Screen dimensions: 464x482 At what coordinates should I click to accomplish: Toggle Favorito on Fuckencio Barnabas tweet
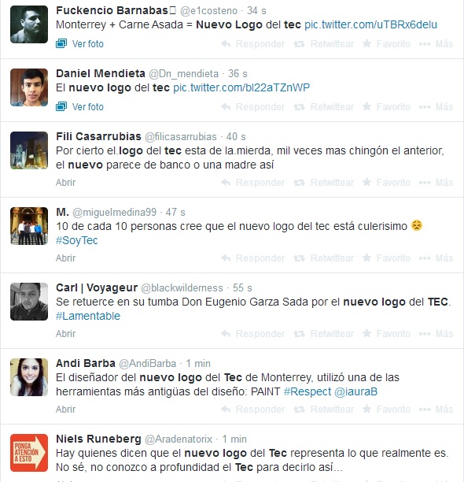click(x=386, y=43)
